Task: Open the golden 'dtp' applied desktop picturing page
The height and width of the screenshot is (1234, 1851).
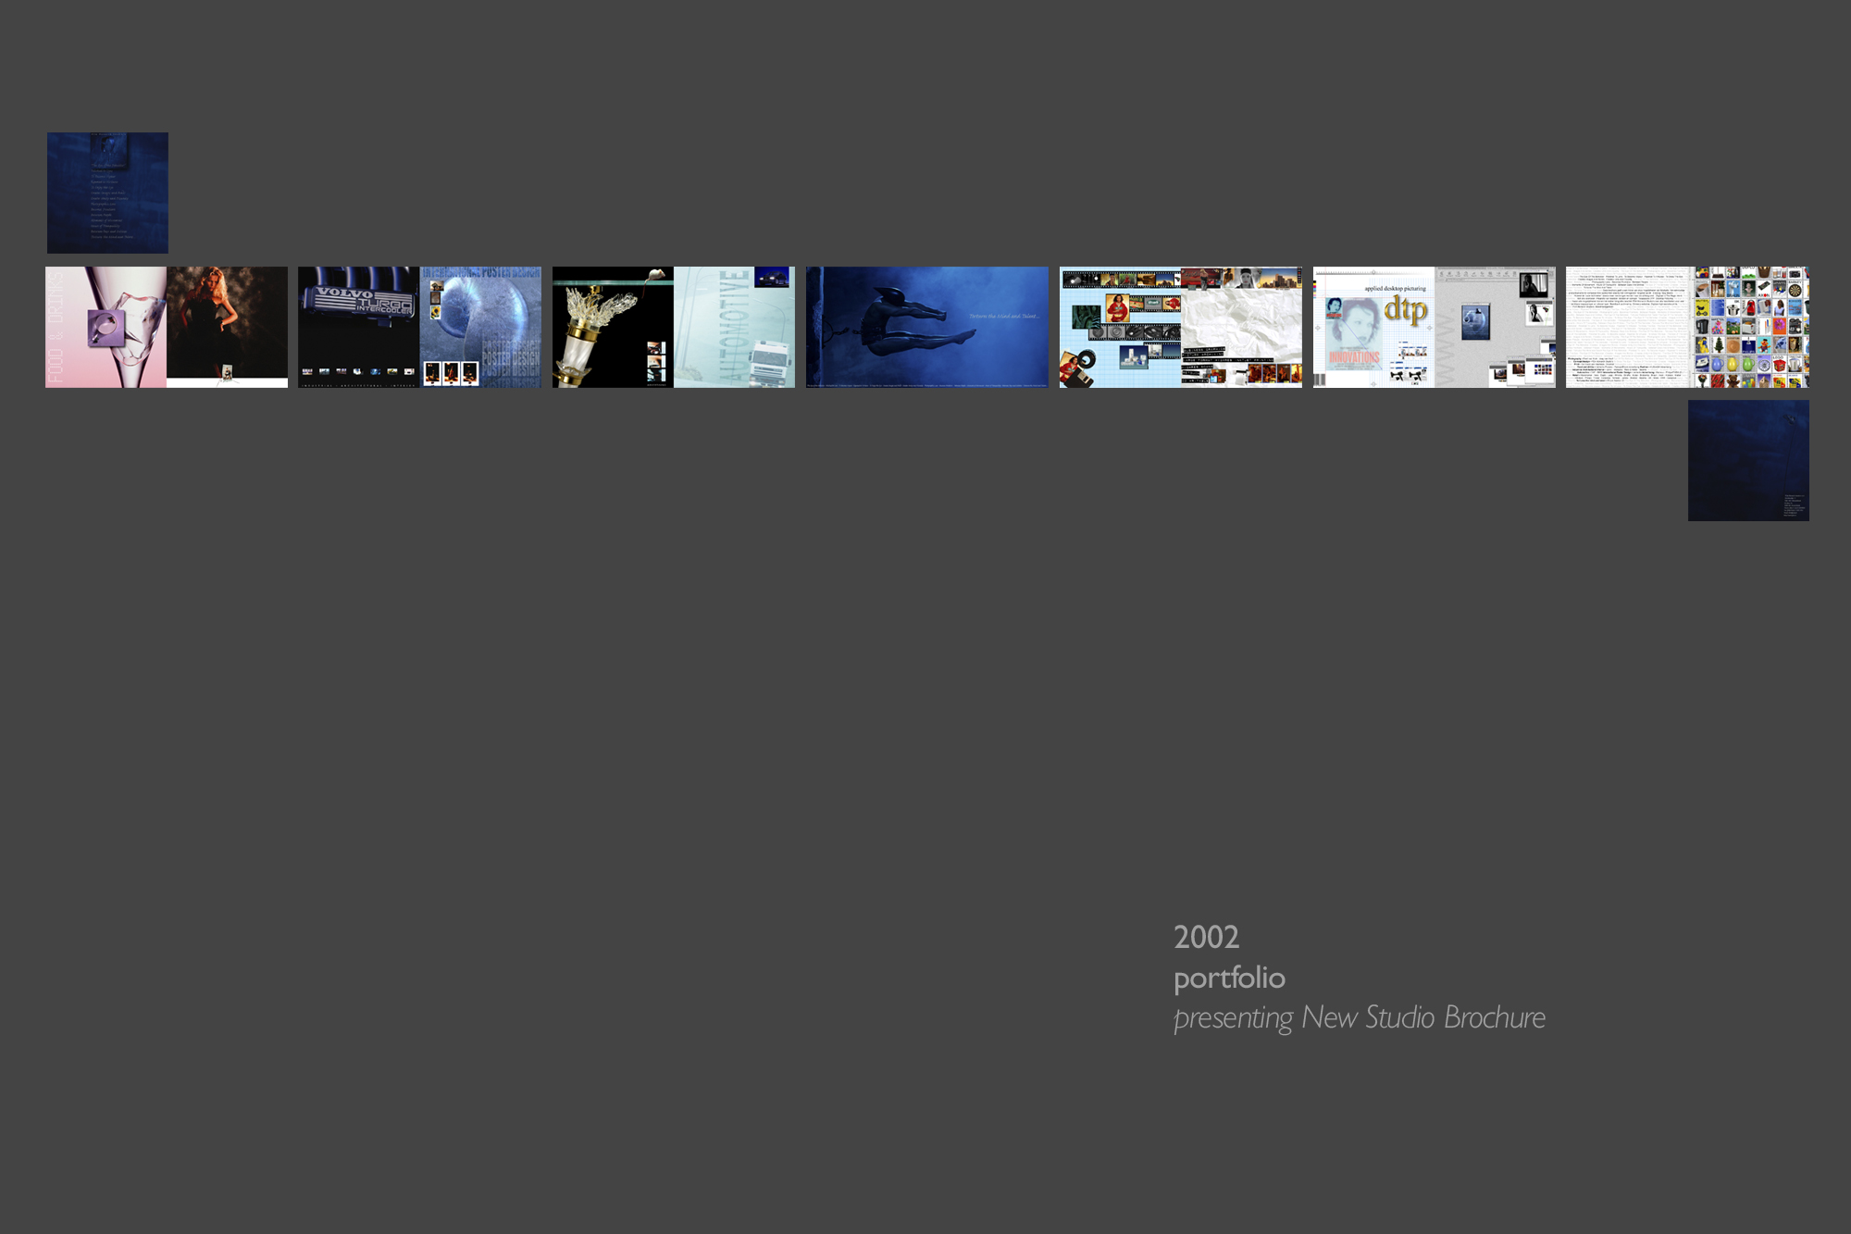Action: coord(1373,327)
